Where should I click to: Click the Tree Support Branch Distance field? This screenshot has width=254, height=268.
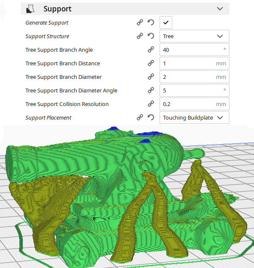click(x=194, y=63)
